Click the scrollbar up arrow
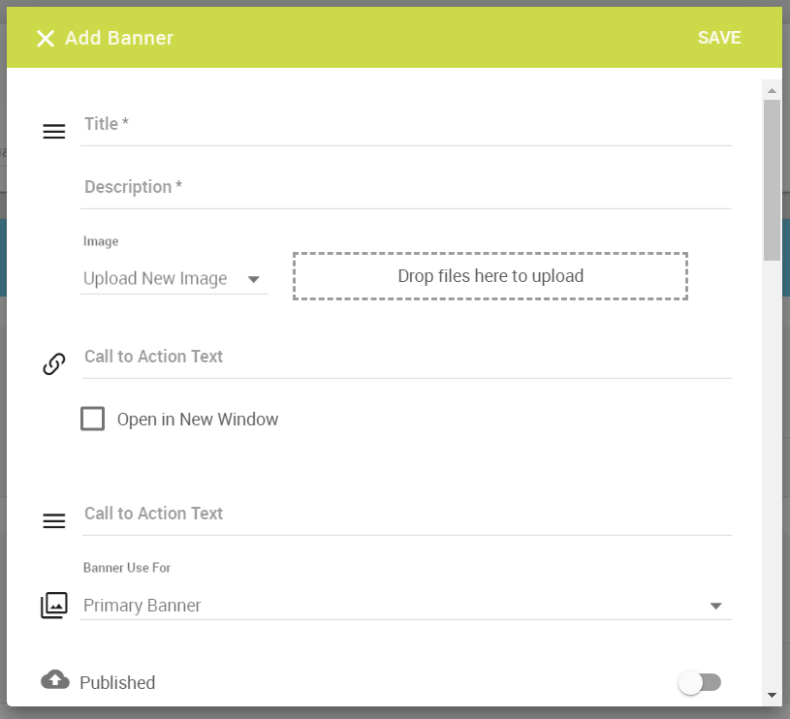790x719 pixels. [772, 91]
